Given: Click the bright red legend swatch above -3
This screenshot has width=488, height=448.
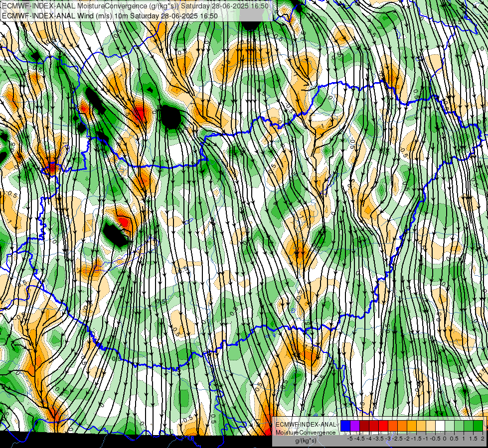Looking at the screenshot, I should pyautogui.click(x=383, y=426).
